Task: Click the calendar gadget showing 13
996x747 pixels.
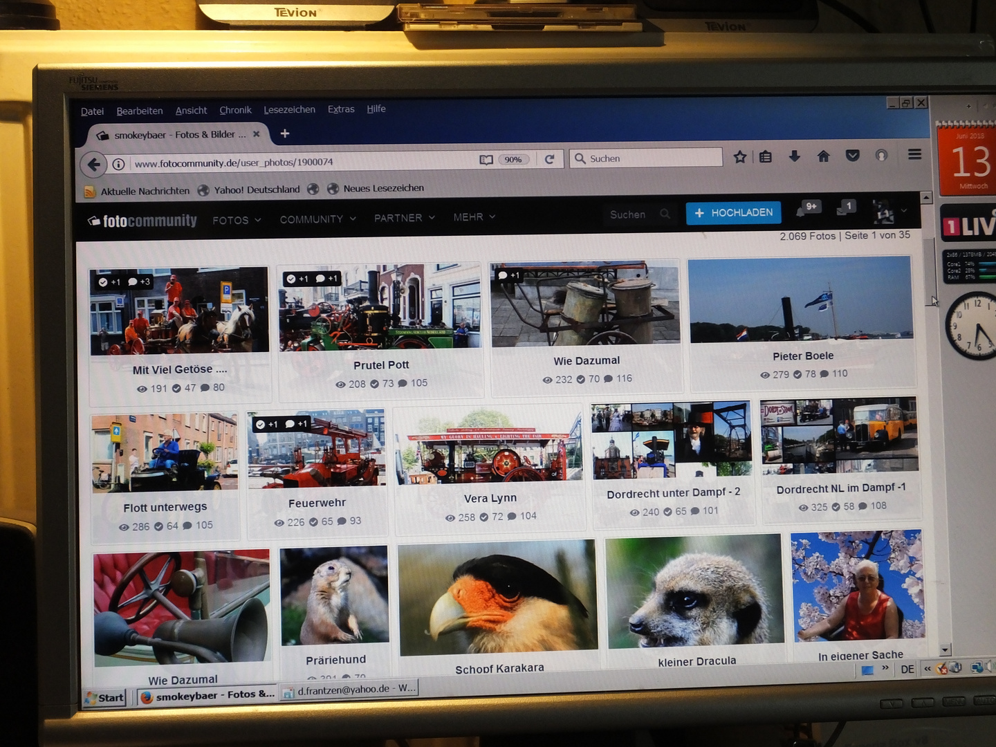Action: [967, 159]
